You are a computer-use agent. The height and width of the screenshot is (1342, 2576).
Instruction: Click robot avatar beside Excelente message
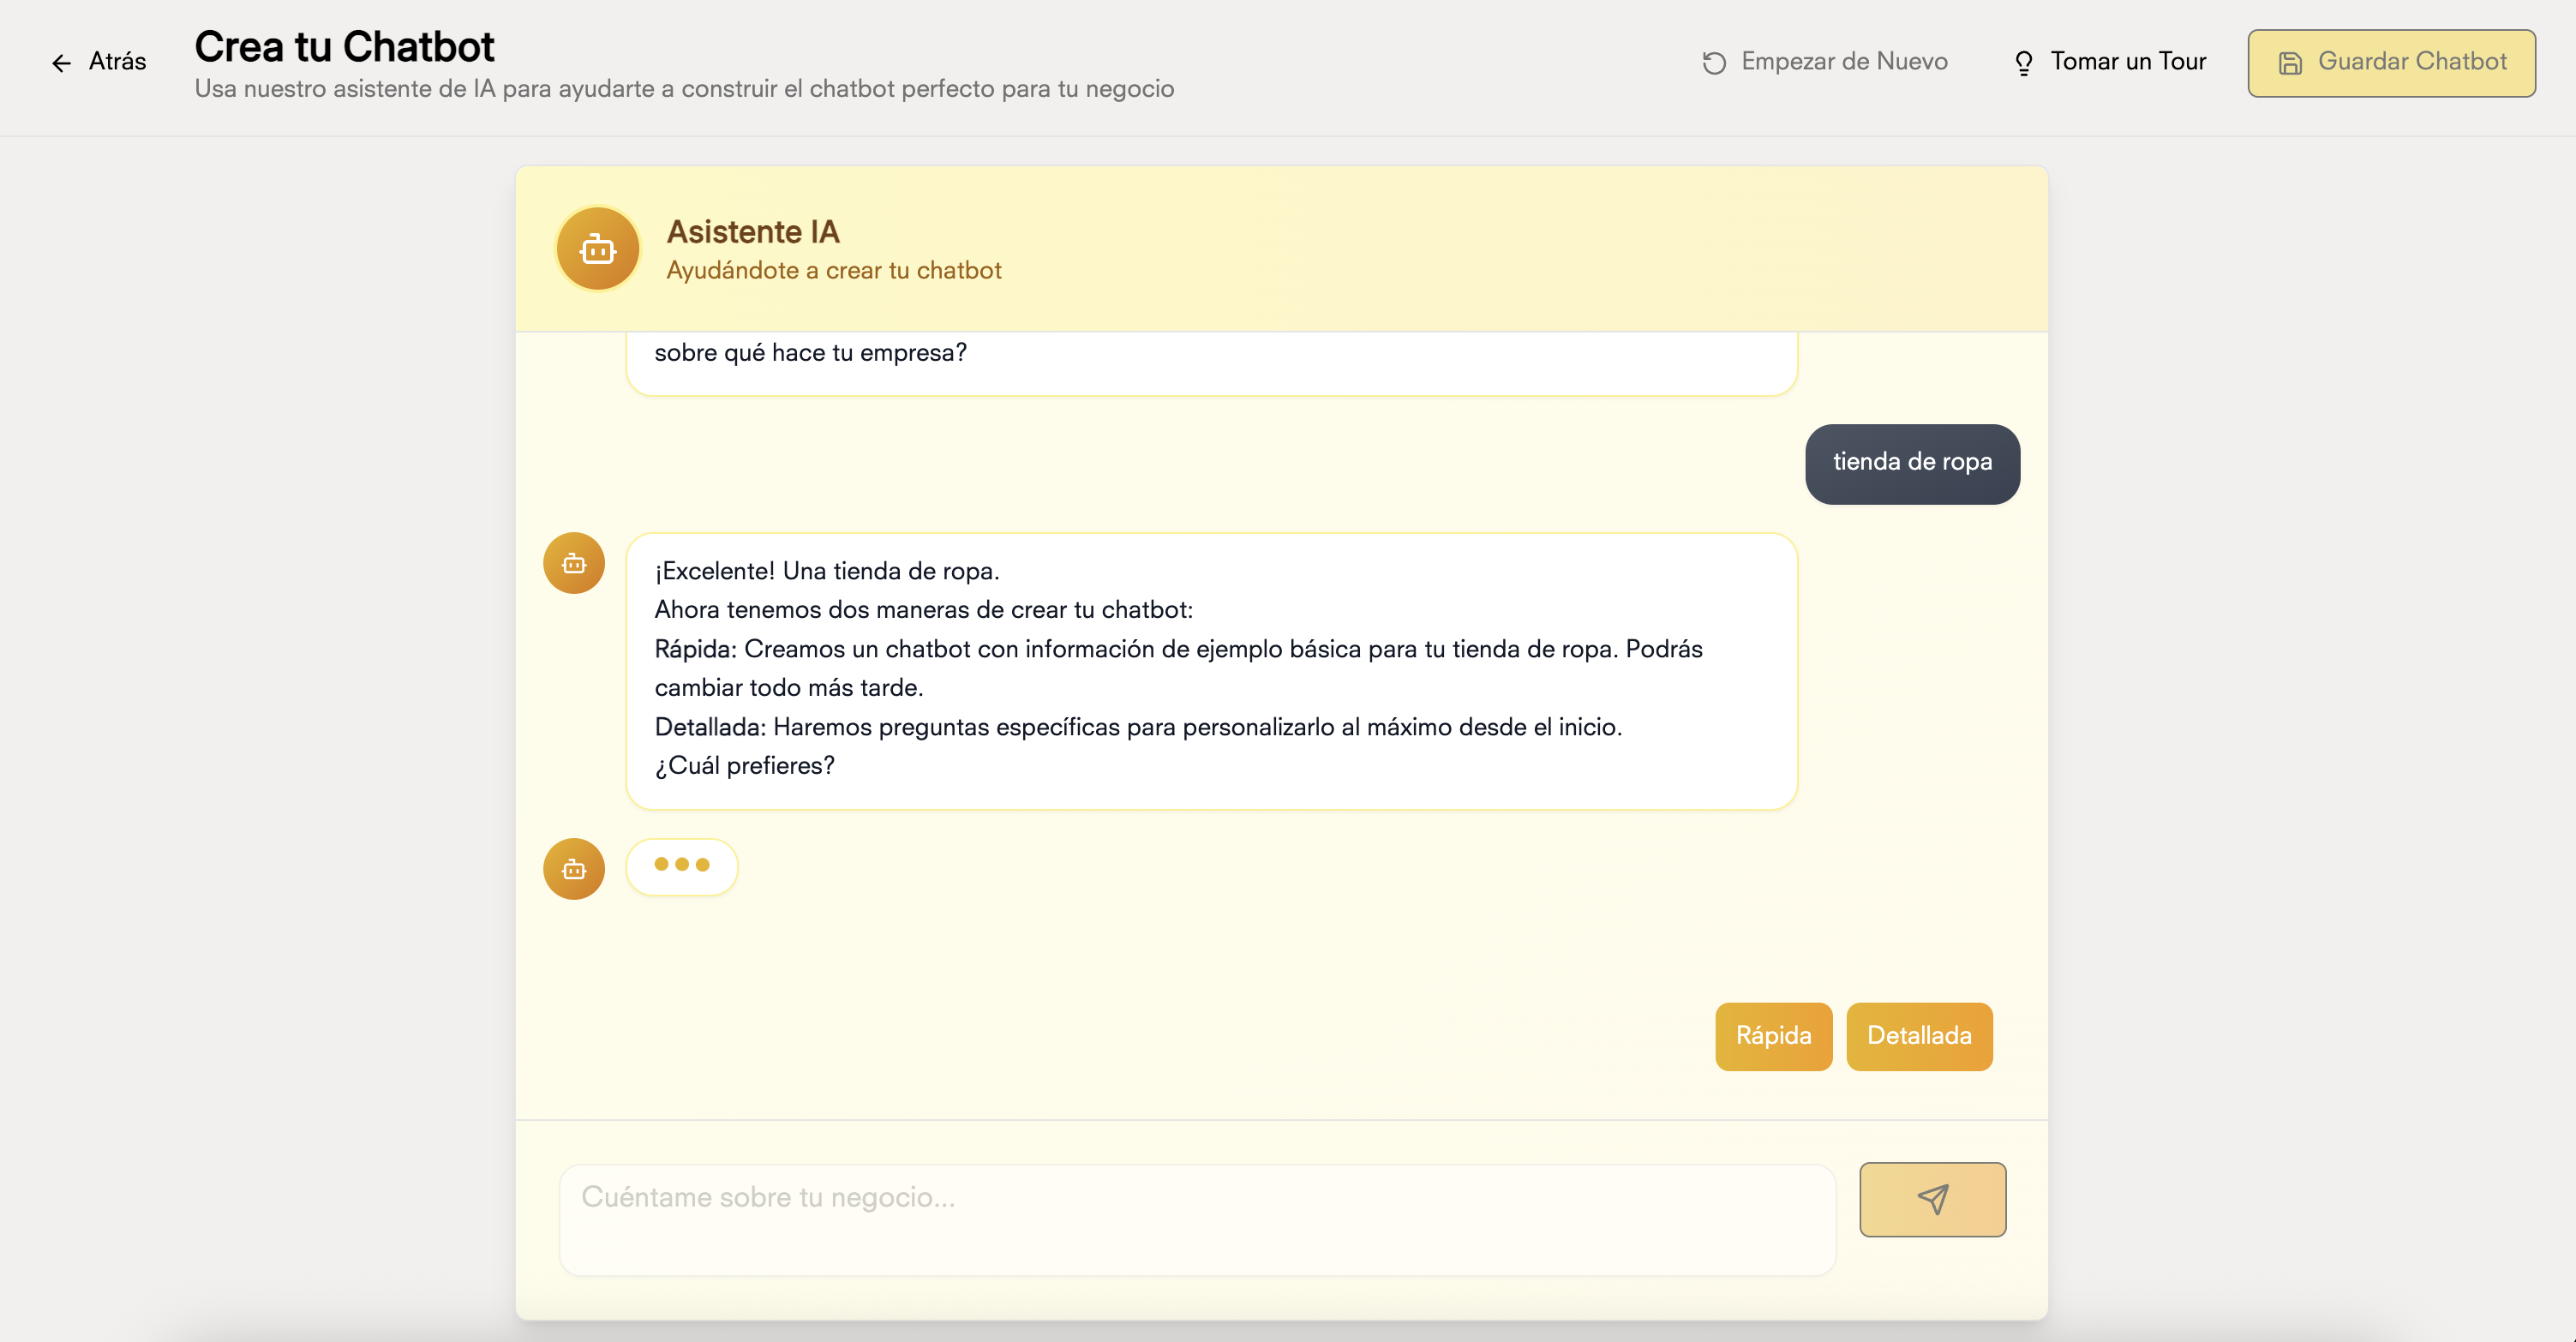(574, 564)
